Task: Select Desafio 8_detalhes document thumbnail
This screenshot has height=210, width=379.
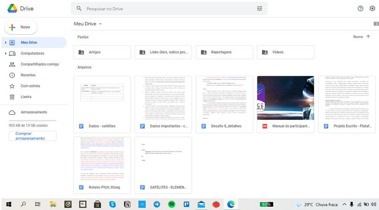Action: coord(224,98)
